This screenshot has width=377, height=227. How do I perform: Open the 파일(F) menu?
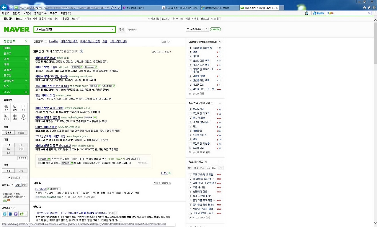(x=5, y=13)
